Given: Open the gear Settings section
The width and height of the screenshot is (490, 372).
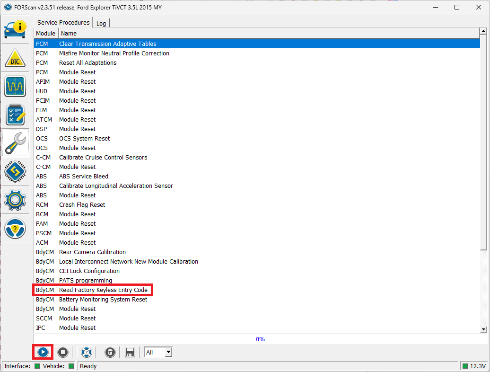Looking at the screenshot, I should (15, 200).
